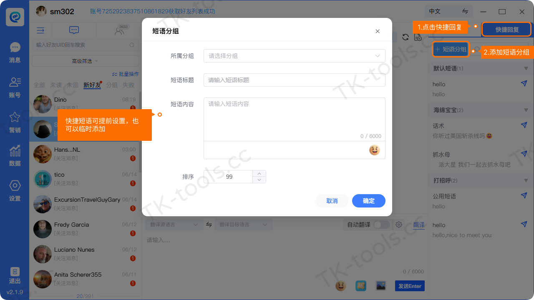Open the 消息 section in the sidebar

15,52
